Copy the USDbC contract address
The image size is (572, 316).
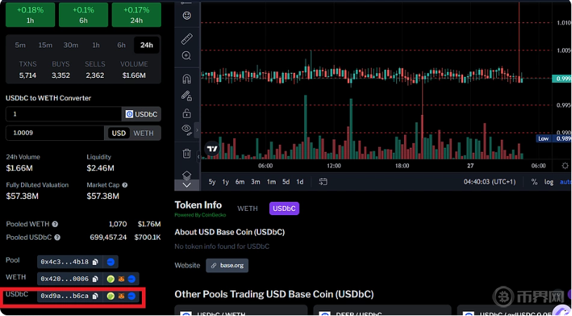96,296
